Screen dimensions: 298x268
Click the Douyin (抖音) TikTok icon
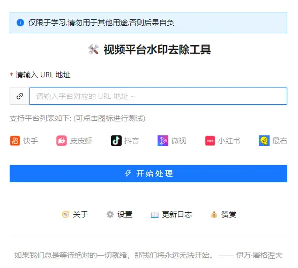click(x=116, y=141)
